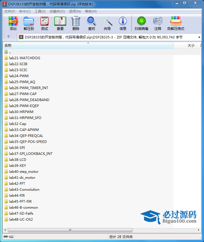
Task: Sort by the Name (名称) column header
Action: point(88,45)
